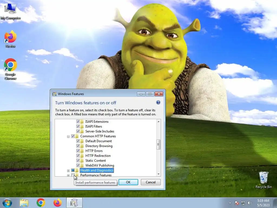Image resolution: width=277 pixels, height=208 pixels.
Task: Open the Firefox desktop shortcut
Action: 11,39
